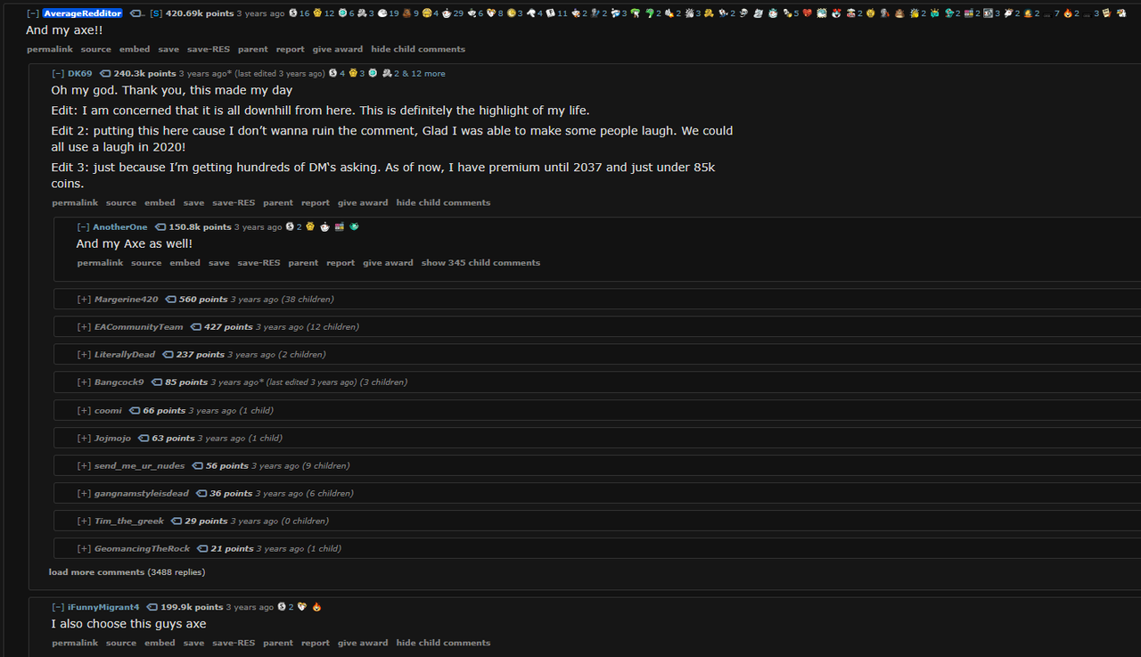Viewport: 1141px width, 657px height.
Task: Expand the Tim_the_greek collapsed comment
Action: click(84, 521)
